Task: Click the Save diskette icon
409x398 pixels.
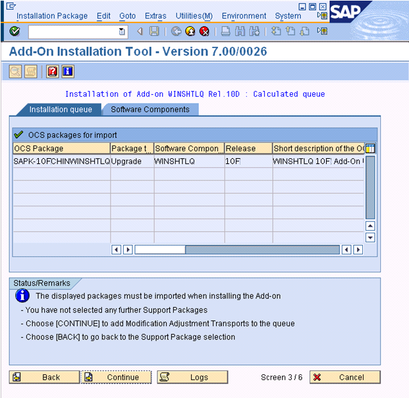Action: [154, 32]
